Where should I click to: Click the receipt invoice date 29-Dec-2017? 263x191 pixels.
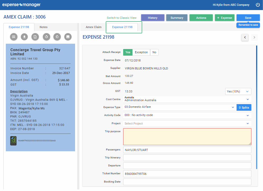point(61,73)
